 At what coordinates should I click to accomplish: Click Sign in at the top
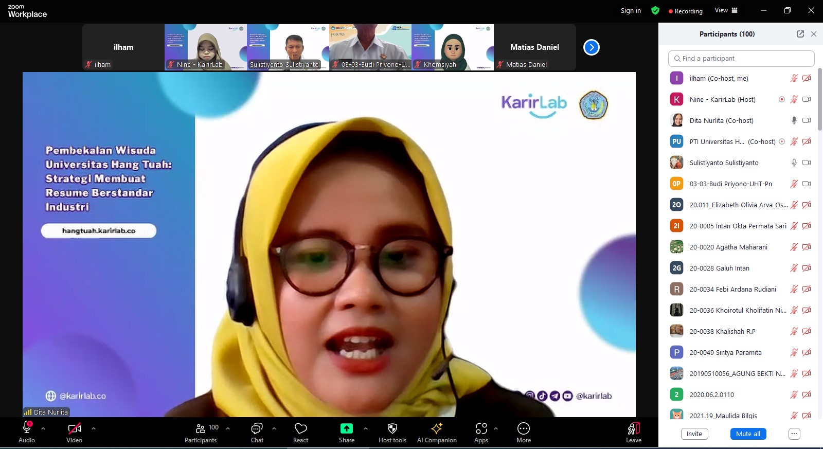pyautogui.click(x=631, y=10)
